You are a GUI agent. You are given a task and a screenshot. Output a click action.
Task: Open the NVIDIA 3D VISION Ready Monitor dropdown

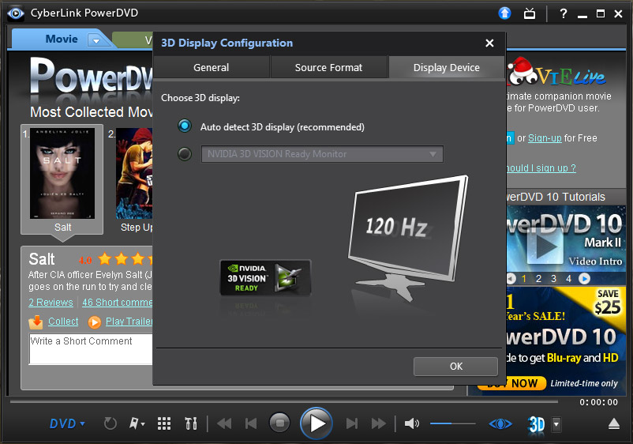pyautogui.click(x=322, y=154)
